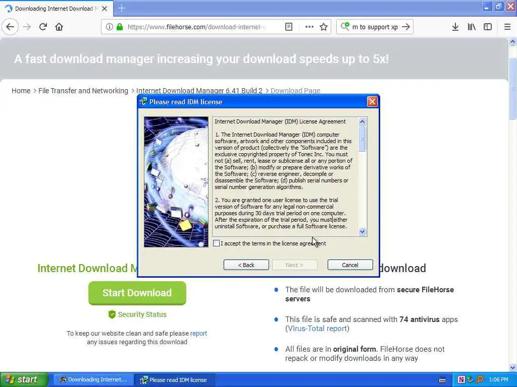Screen dimensions: 517x387
Task: Open the Windows start menu
Action: click(x=24, y=380)
